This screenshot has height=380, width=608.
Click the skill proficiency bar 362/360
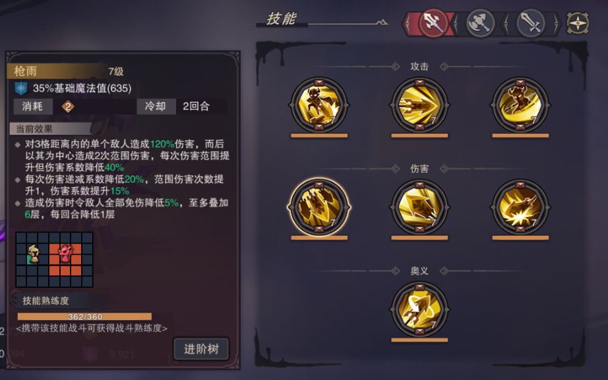click(84, 317)
